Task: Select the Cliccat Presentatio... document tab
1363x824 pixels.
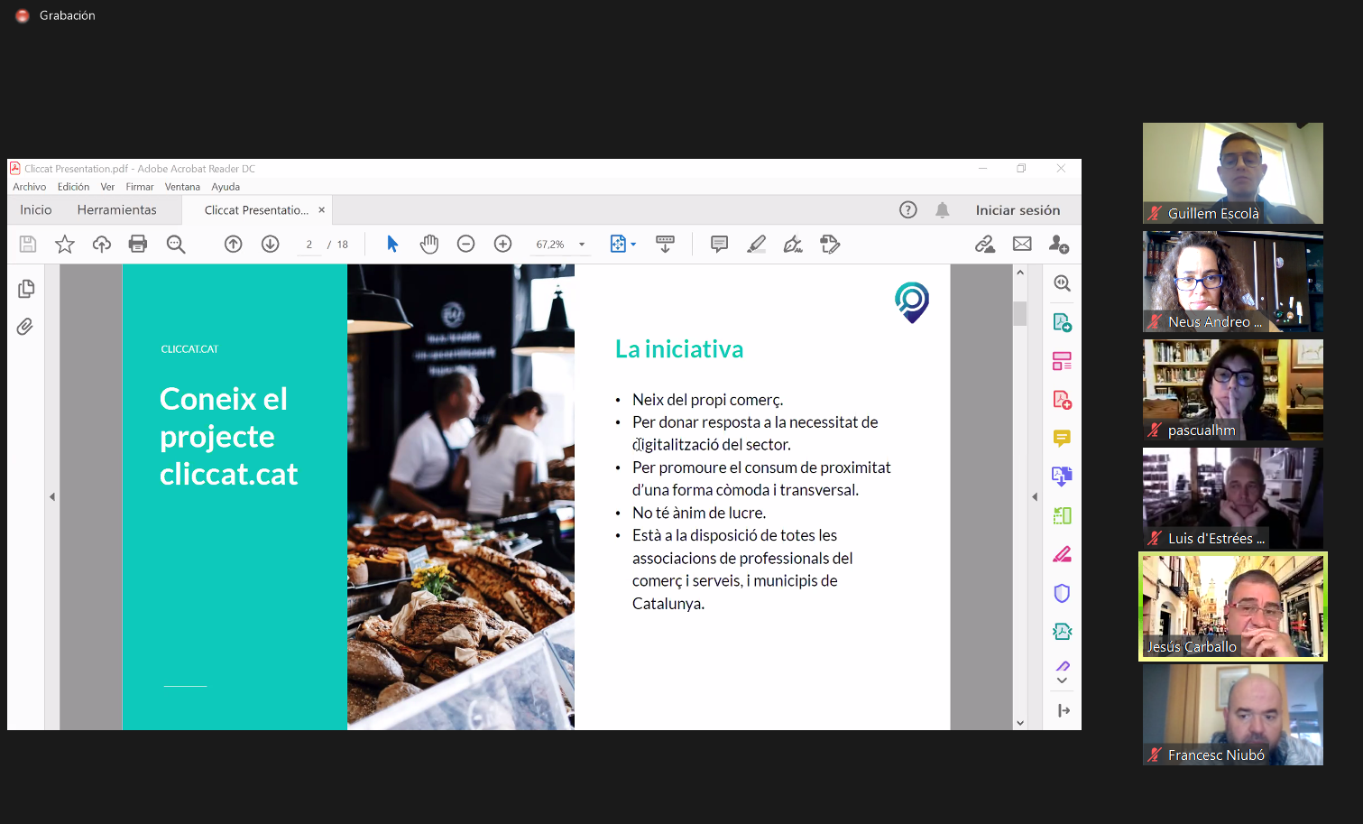Action: pyautogui.click(x=256, y=210)
